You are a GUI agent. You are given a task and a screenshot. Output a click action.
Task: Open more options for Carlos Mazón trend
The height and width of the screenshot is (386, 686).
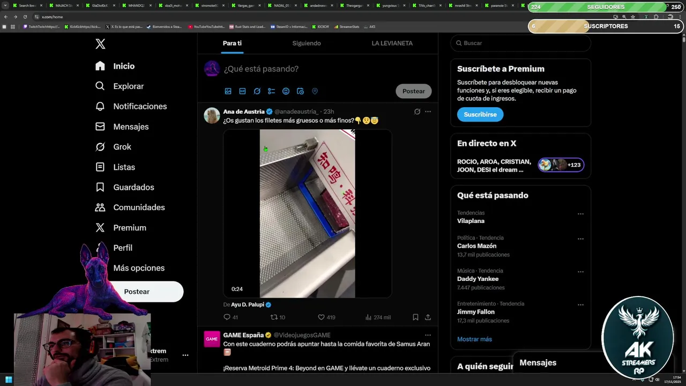click(x=580, y=239)
